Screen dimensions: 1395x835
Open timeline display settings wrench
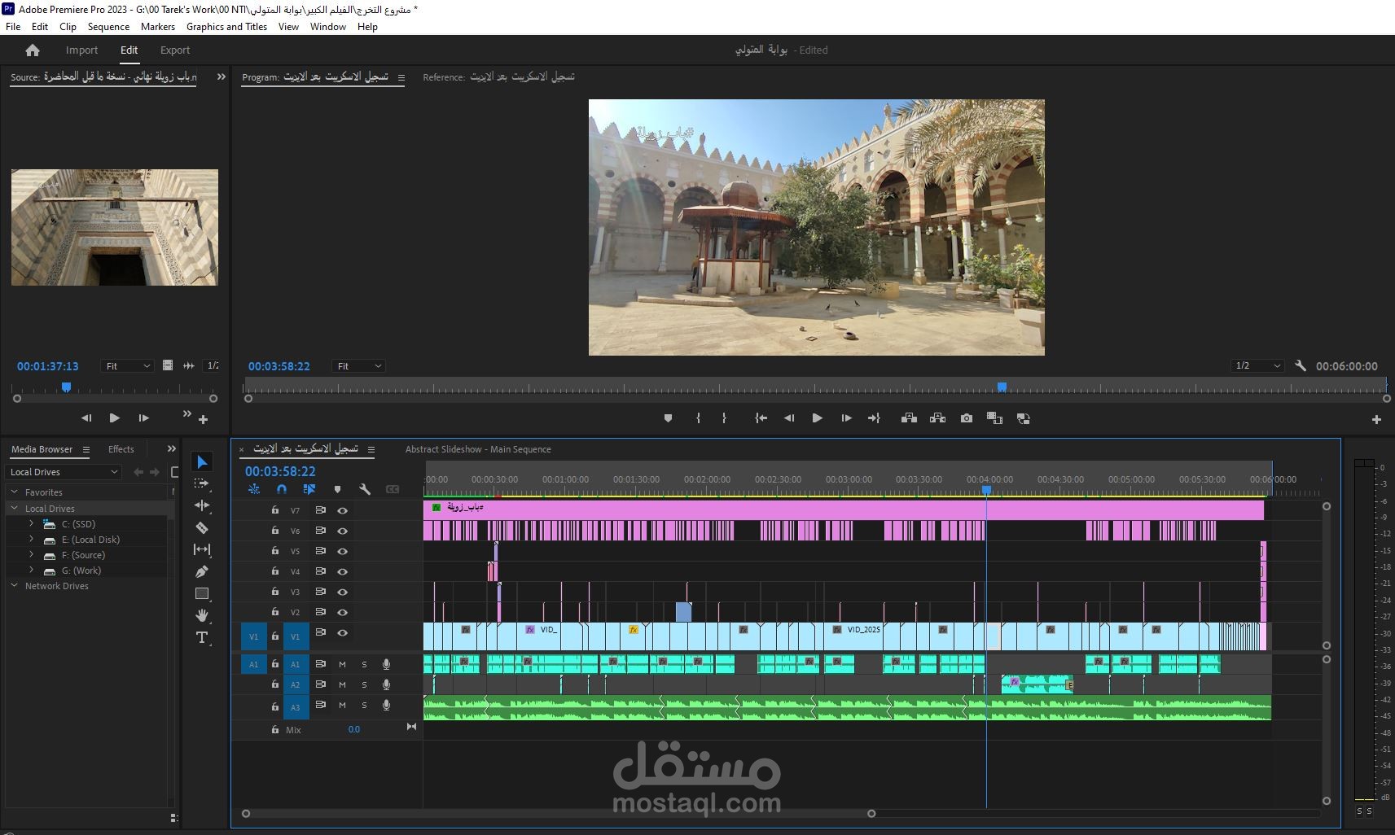(365, 489)
